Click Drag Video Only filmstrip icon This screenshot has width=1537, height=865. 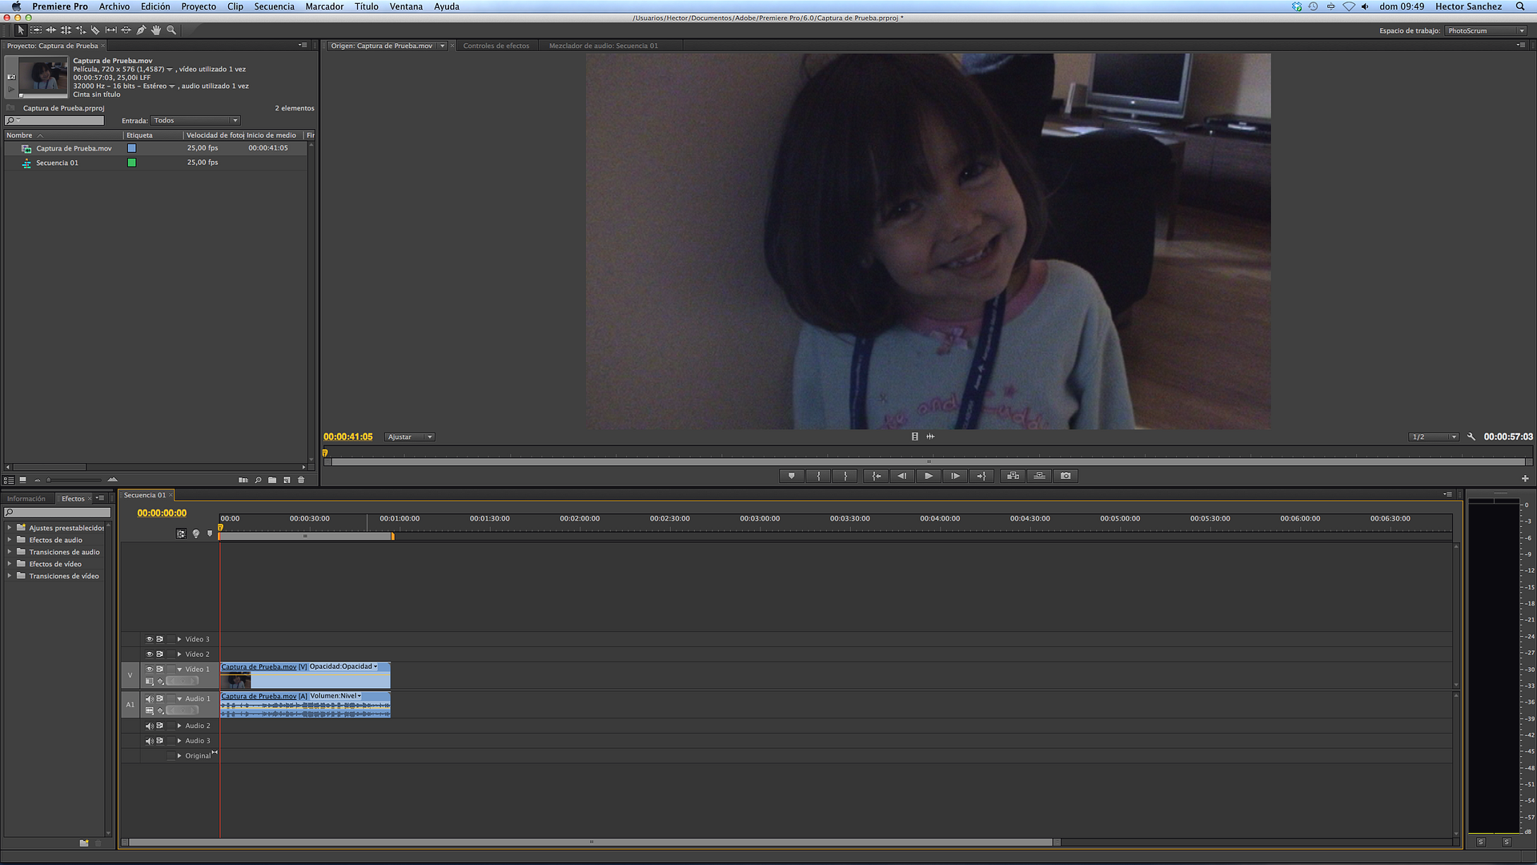(915, 437)
